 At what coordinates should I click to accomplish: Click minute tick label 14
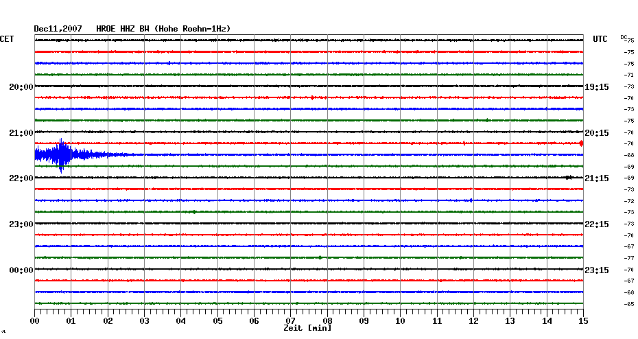pos(547,321)
